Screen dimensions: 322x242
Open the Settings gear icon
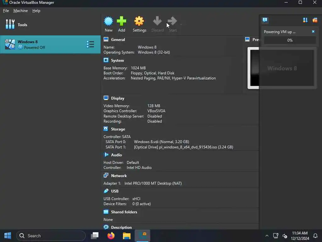click(139, 21)
